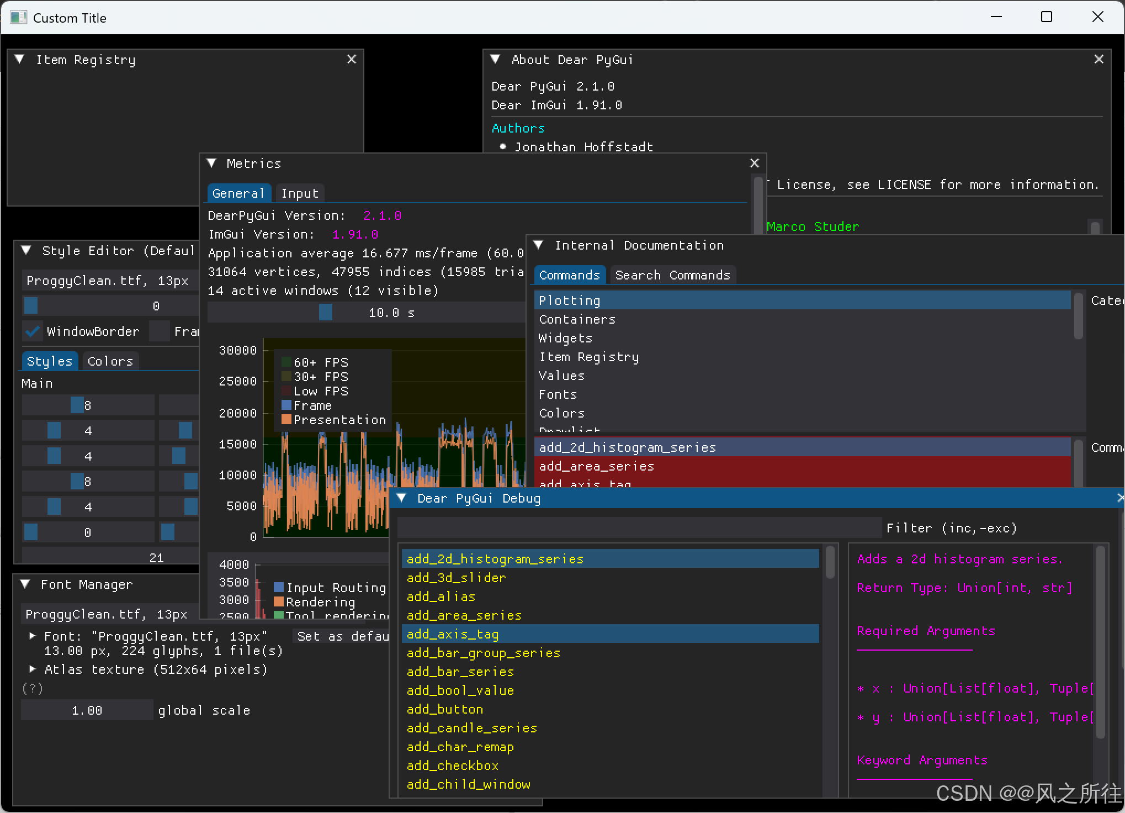Collapse the Style Editor window
This screenshot has height=813, width=1125.
pos(26,250)
